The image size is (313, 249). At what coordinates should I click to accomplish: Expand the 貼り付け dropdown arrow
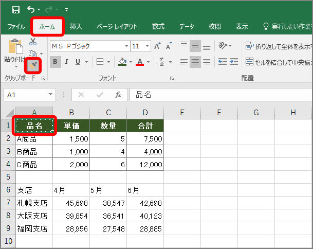16,67
